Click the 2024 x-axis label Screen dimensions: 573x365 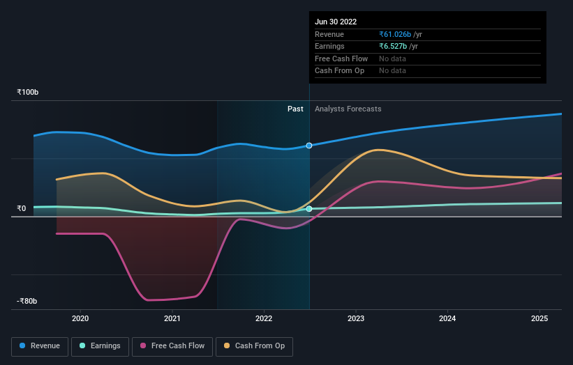[x=447, y=319]
